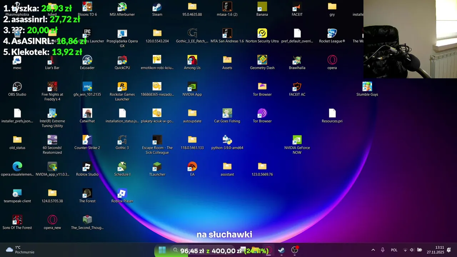Screen dimensions: 457x257
Task: Open Roblox Studio from the desktop
Action: click(87, 169)
